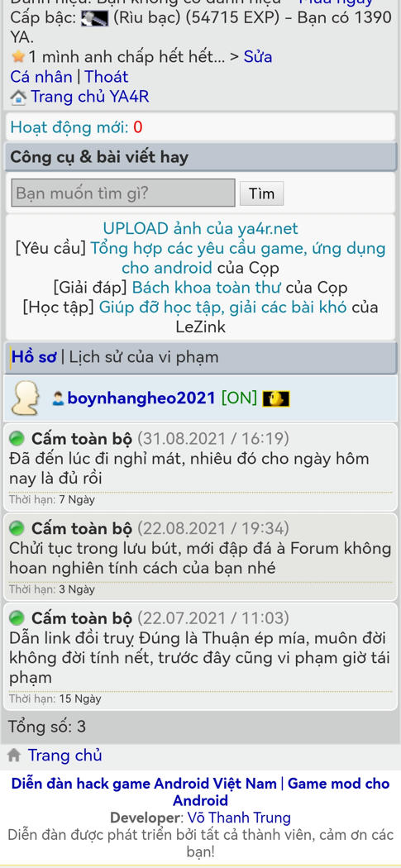
Task: Click the green dot on the 22.08.2021 ban
Action: [17, 529]
